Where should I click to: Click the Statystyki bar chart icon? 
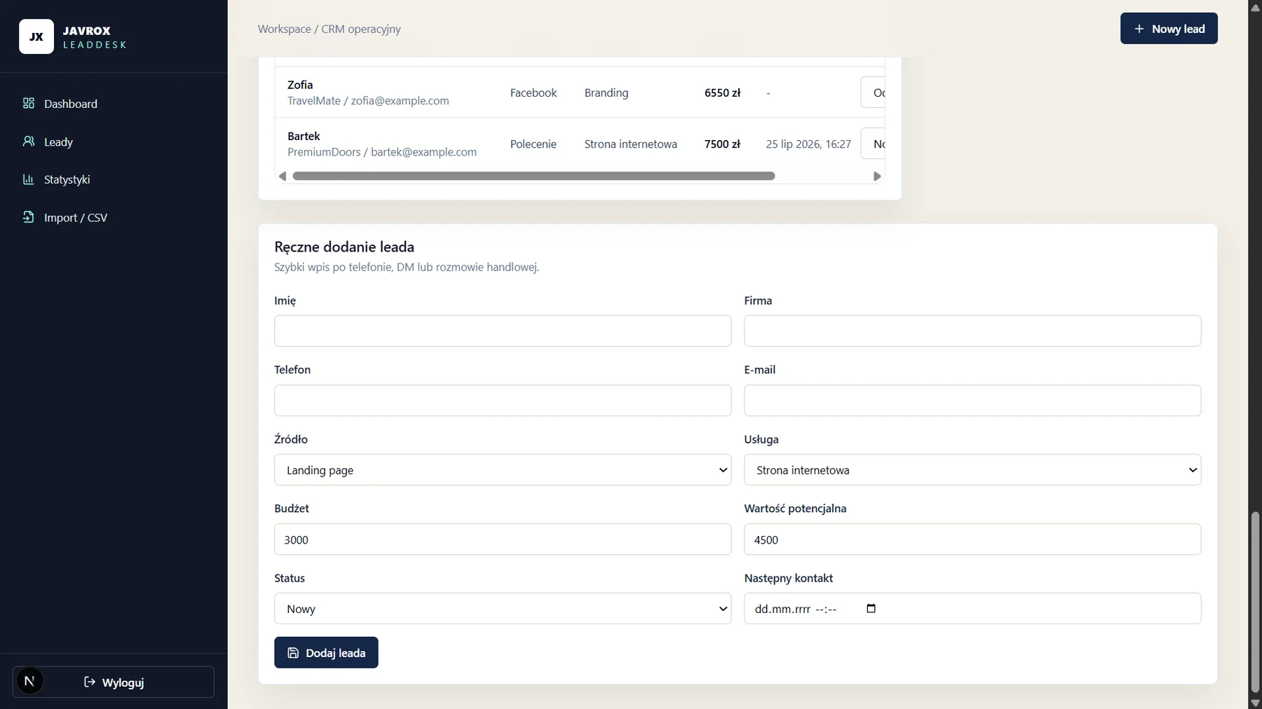29,179
